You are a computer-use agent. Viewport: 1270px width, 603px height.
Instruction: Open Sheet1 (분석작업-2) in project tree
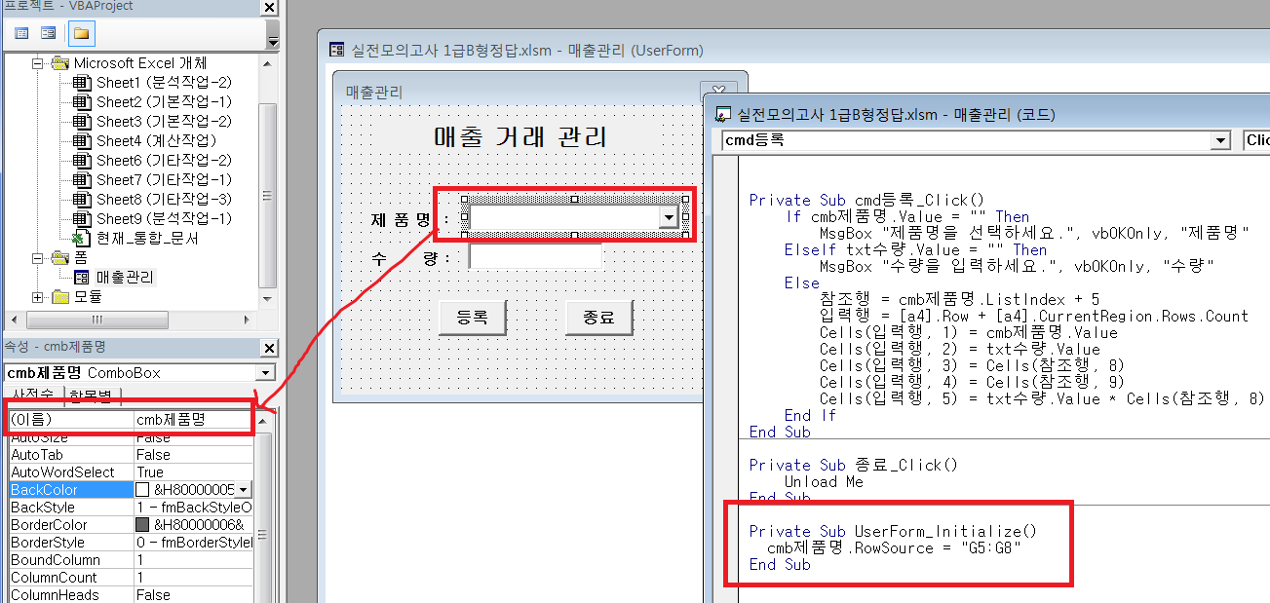tap(164, 83)
